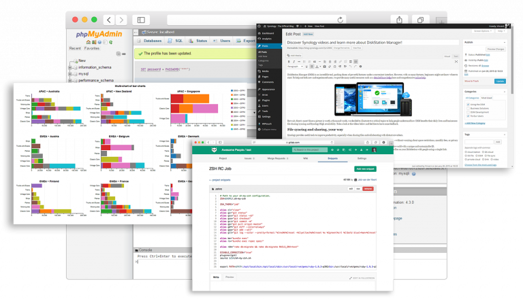Expand the mysql database node

click(70, 74)
